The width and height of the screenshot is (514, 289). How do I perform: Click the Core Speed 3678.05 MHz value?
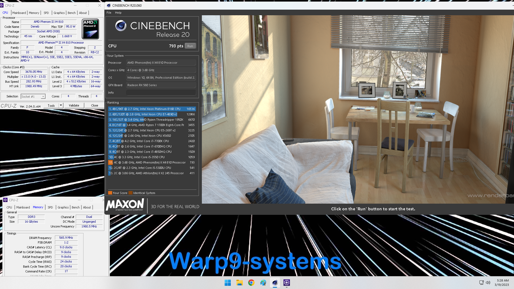pyautogui.click(x=34, y=72)
